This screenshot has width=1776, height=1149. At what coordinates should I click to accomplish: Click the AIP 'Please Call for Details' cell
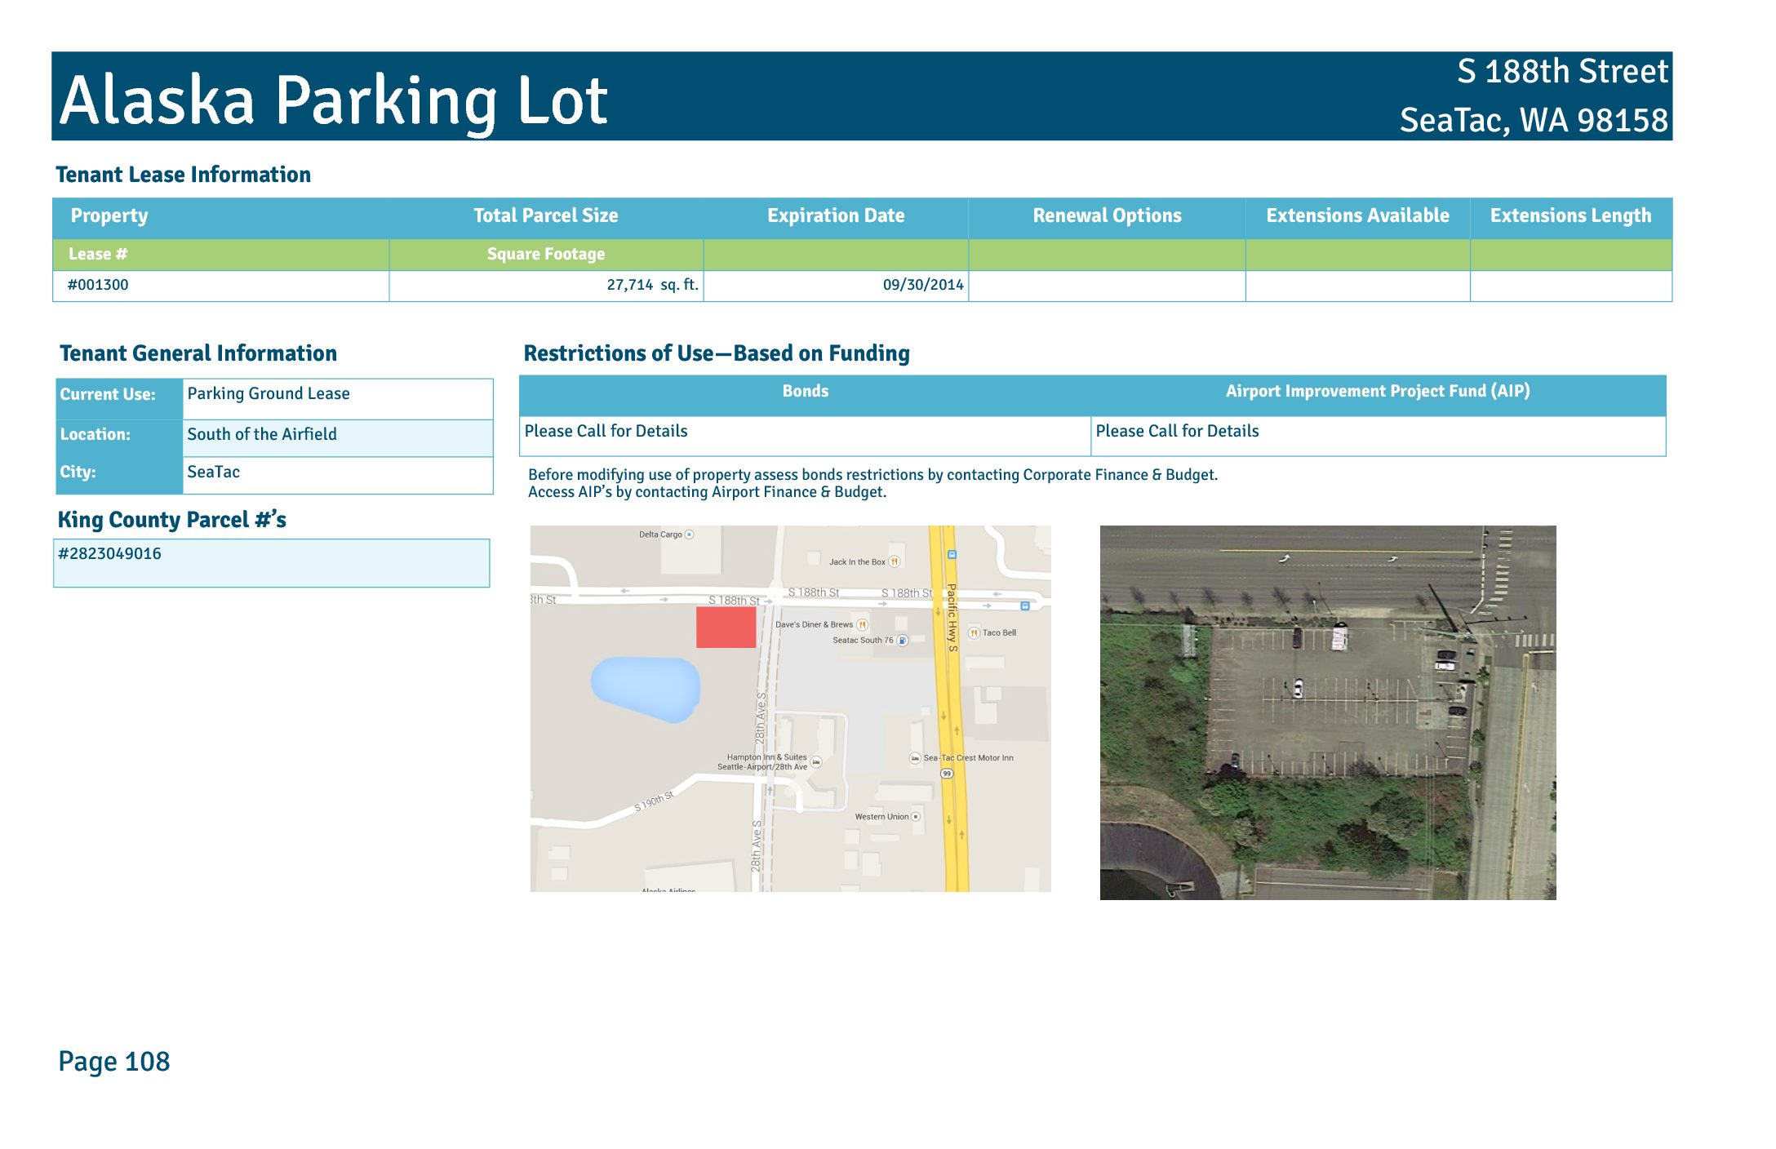coord(1176,431)
